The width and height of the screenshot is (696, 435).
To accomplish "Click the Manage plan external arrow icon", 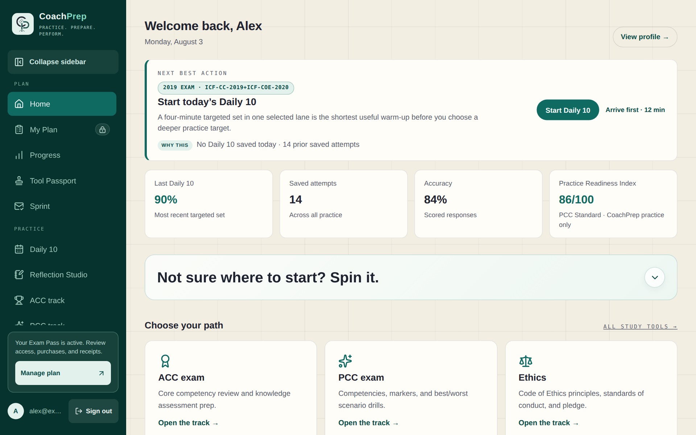I will 101,373.
